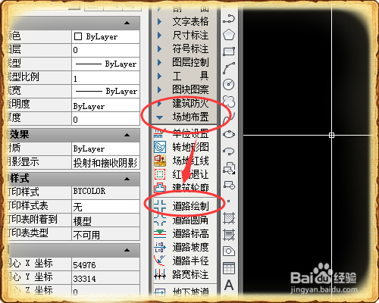Expand the 图块图案 menu group
The width and height of the screenshot is (379, 303).
159,89
